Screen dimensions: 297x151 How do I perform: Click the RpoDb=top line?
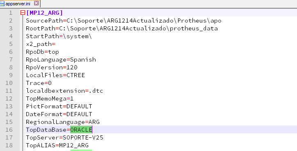(42, 52)
